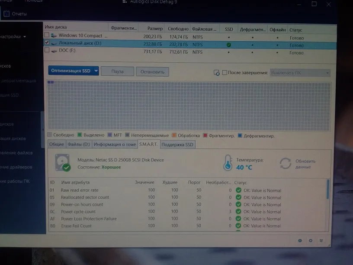Open the Выключить ПК dropdown
Viewport: 353px width, 265px height.
300,73
